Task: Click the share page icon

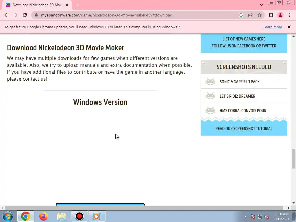Action: point(250,15)
